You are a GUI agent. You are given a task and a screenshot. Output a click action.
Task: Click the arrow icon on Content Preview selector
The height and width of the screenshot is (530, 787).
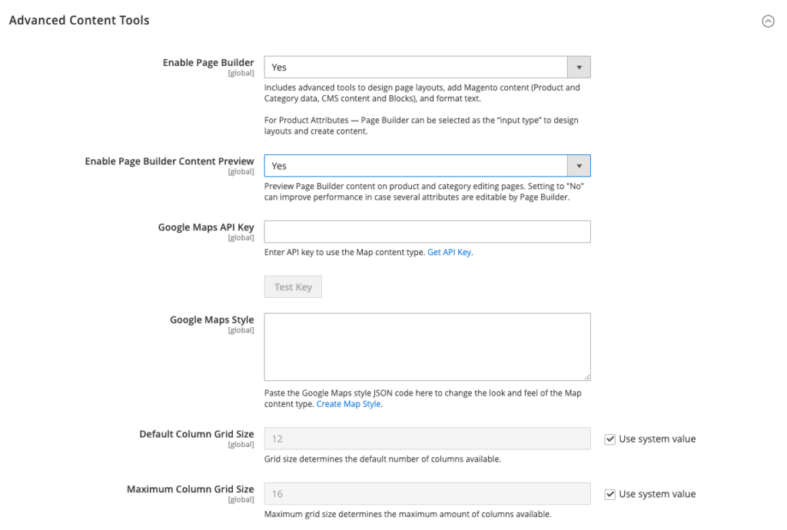coord(579,165)
